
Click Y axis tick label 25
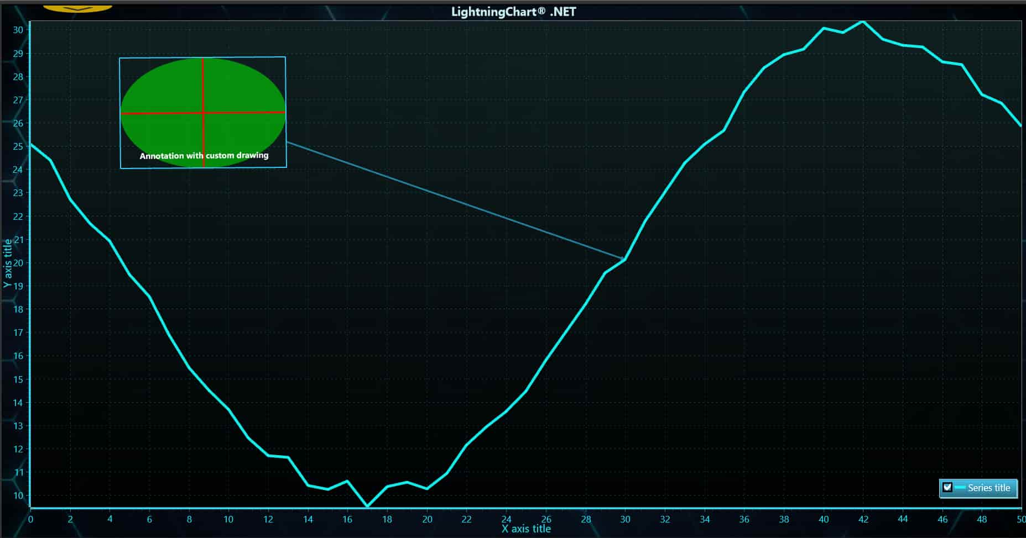click(18, 146)
